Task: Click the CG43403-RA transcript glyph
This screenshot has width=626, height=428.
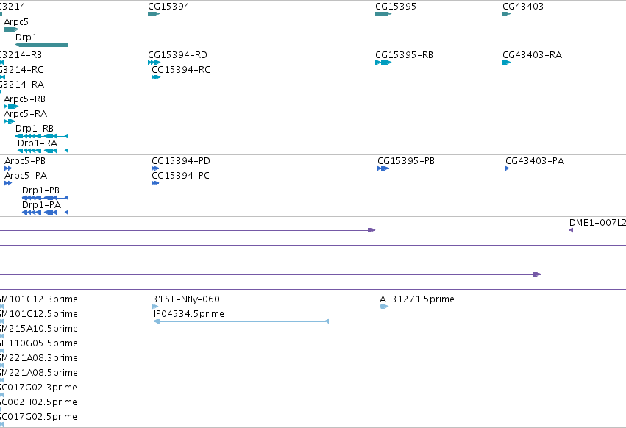Action: [x=507, y=63]
